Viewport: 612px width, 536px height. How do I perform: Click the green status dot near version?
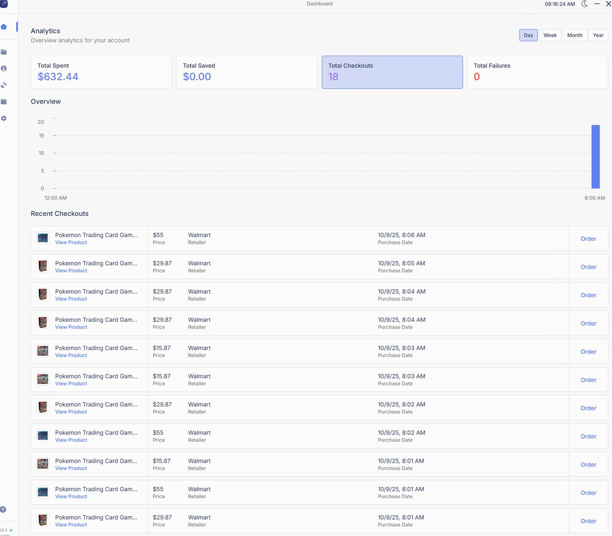coord(11,530)
